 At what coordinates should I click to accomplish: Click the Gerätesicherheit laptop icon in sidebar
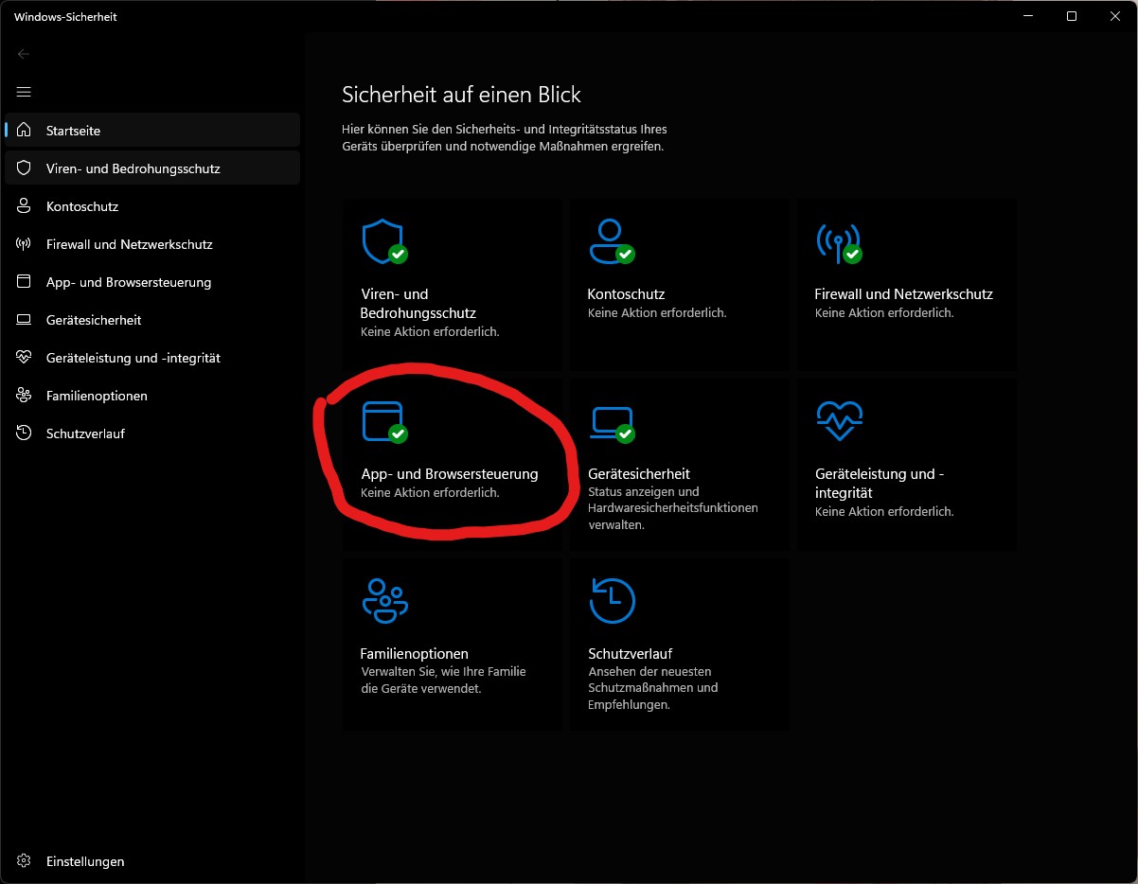(24, 319)
